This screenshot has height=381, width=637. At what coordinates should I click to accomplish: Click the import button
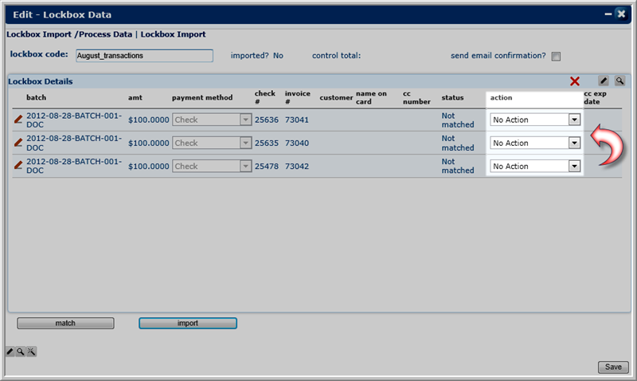coord(188,324)
